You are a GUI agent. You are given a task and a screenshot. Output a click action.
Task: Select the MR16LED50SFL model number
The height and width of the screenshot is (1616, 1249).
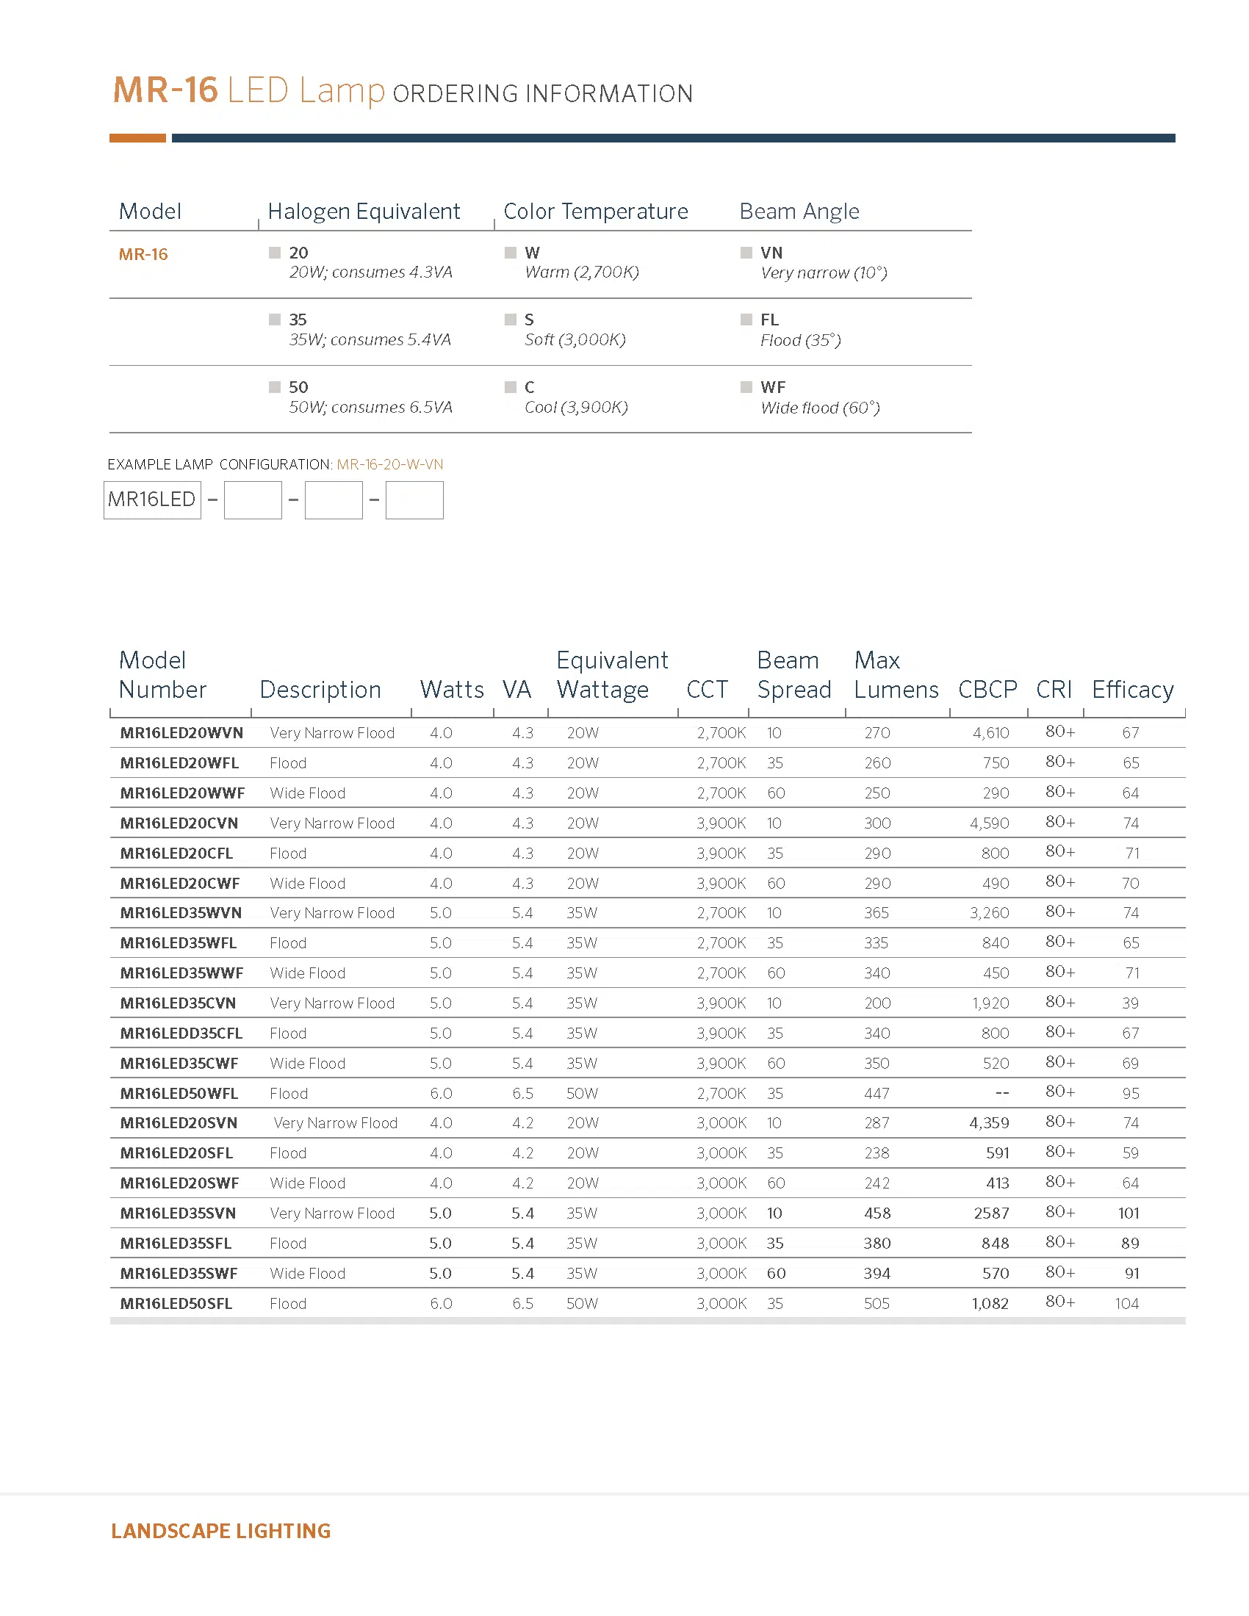click(x=176, y=1304)
